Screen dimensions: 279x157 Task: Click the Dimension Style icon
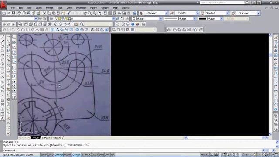(x=172, y=13)
